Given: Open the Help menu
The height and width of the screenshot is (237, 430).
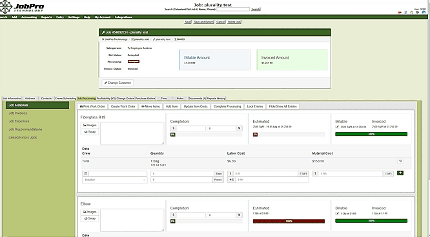Looking at the screenshot, I should coord(87,17).
